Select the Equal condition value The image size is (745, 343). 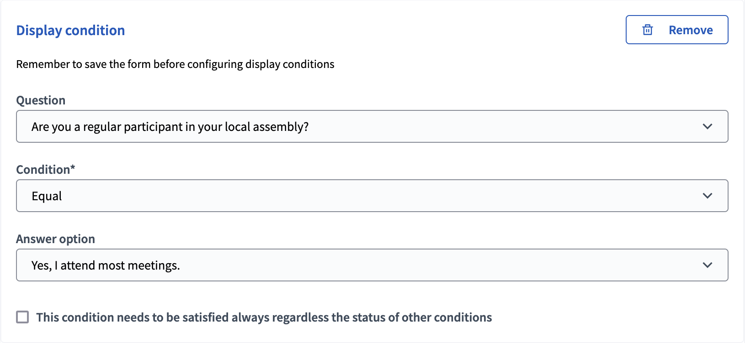pos(46,196)
